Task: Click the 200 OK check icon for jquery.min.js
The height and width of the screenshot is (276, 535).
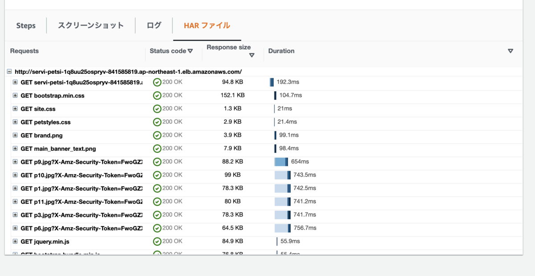Action: click(157, 242)
